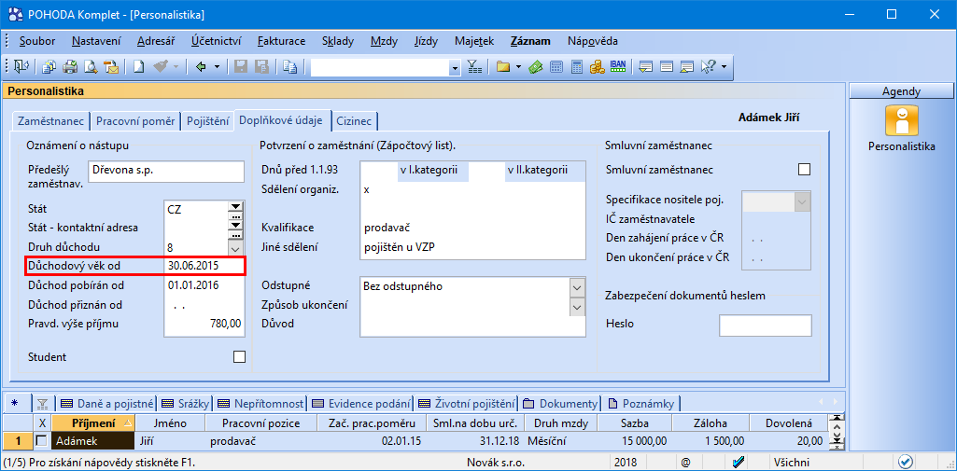The width and height of the screenshot is (957, 471).
Task: Click the Heslo password field
Action: (x=766, y=326)
